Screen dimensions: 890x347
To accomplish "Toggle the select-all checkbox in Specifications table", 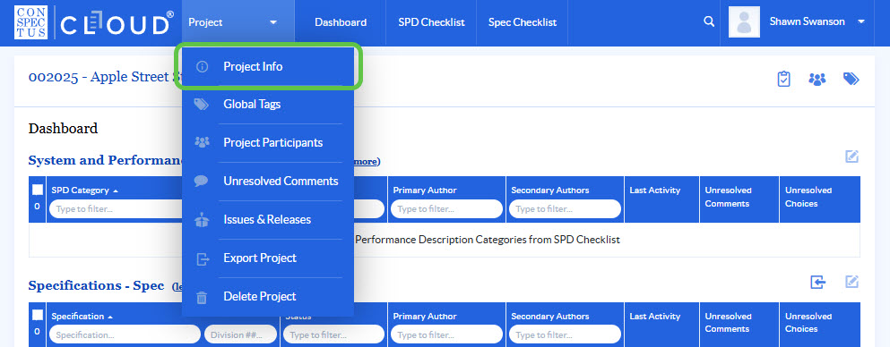I will (38, 316).
